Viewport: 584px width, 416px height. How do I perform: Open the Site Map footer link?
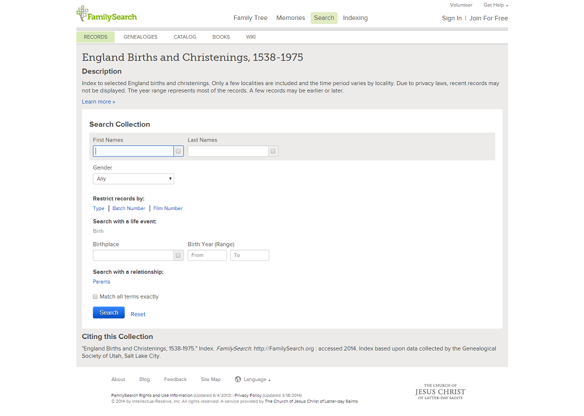(211, 380)
